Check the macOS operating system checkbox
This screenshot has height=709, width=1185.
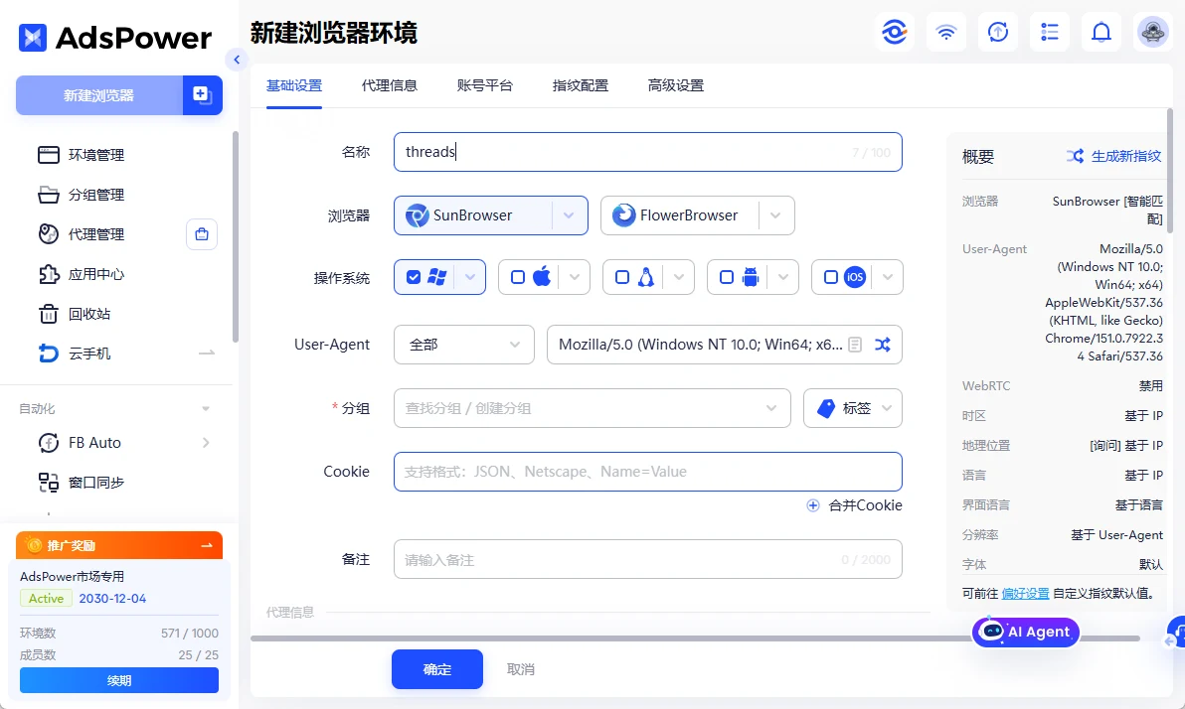518,277
